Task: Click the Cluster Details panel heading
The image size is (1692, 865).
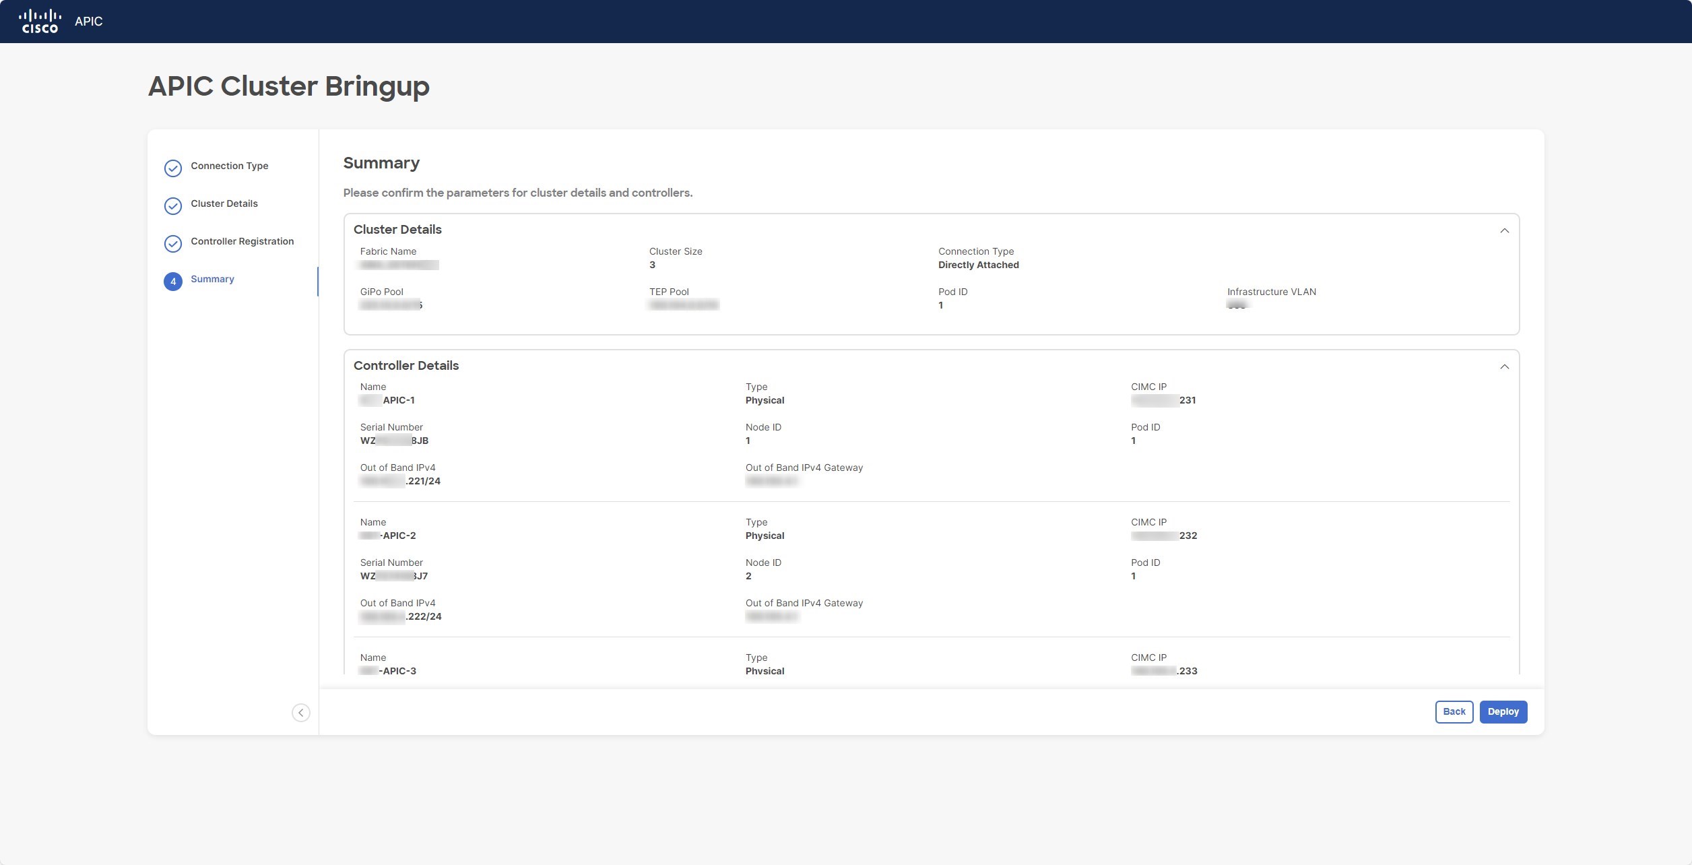Action: (x=397, y=229)
